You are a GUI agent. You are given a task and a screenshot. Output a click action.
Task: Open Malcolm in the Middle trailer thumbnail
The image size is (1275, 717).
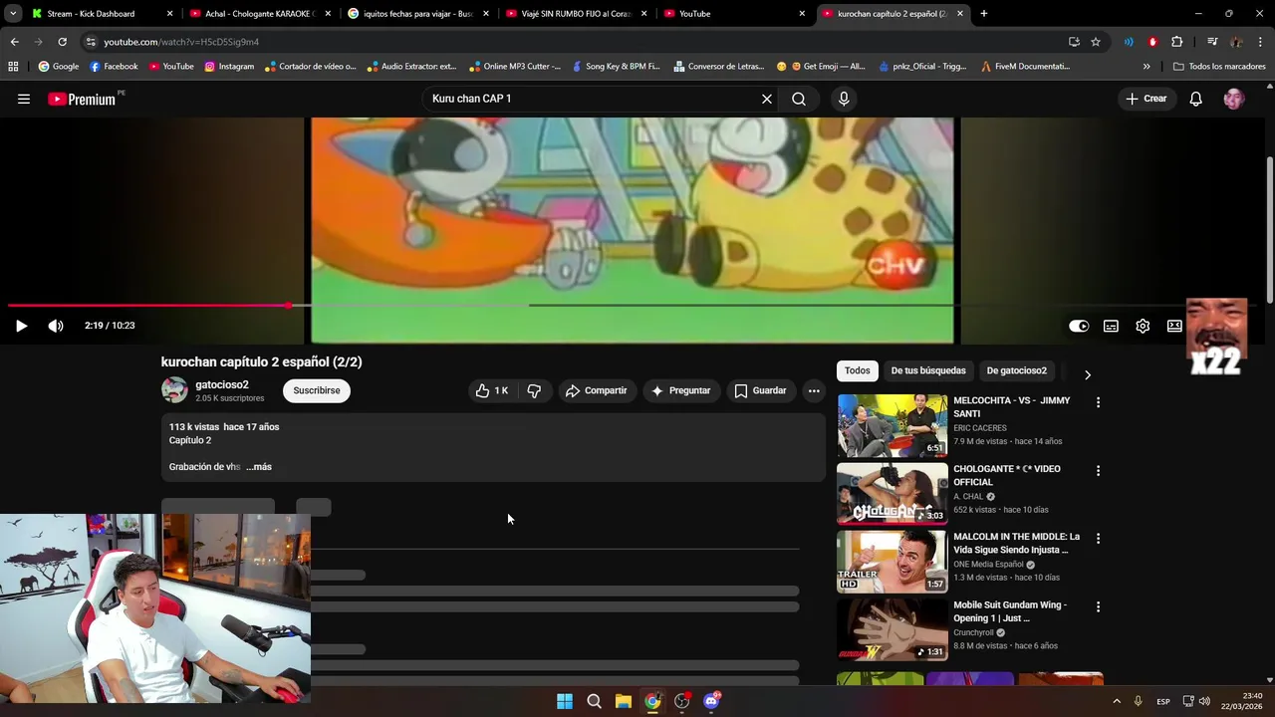[x=892, y=562]
